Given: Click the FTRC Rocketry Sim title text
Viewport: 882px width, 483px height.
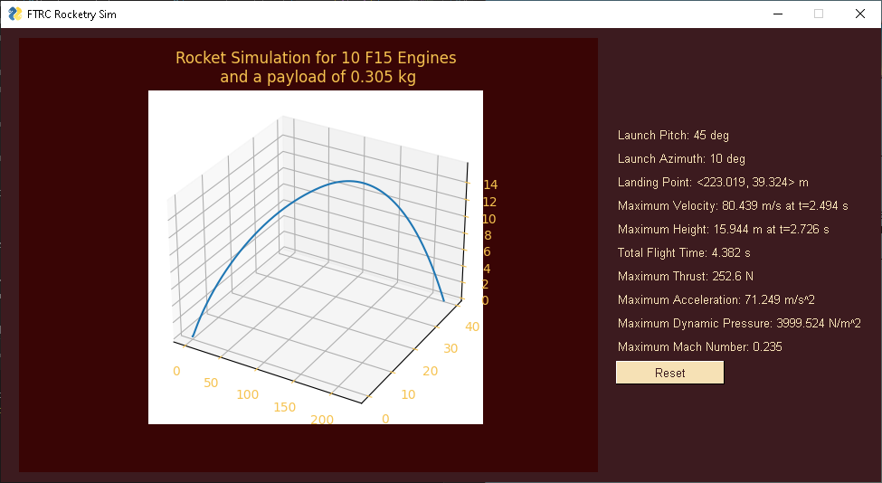Looking at the screenshot, I should pos(71,14).
